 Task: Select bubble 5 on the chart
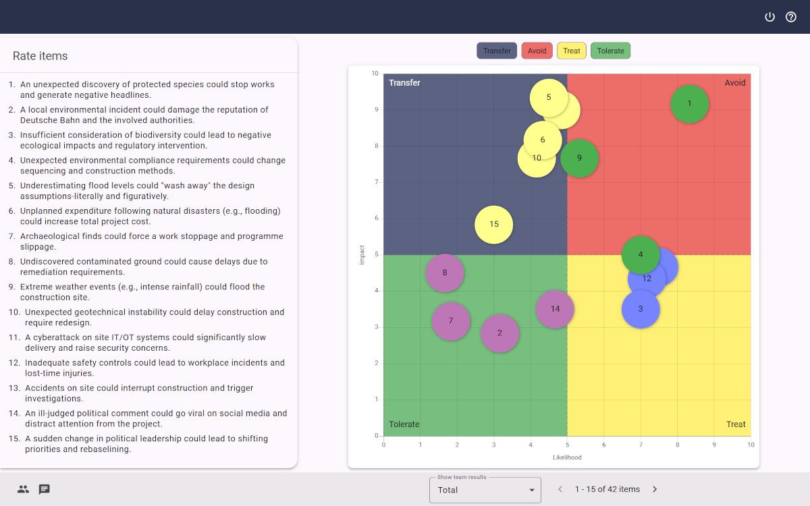coord(548,97)
